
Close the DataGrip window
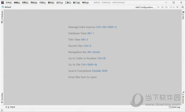pos(181,2)
